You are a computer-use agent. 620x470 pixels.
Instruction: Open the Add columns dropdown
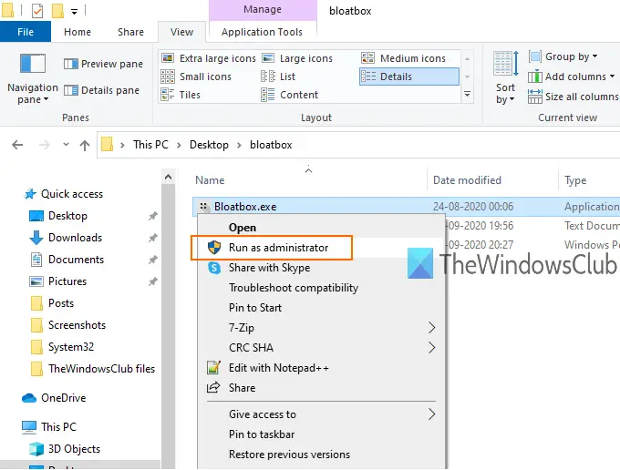(x=572, y=77)
